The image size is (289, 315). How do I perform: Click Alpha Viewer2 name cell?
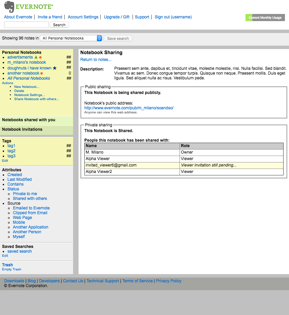click(x=132, y=172)
